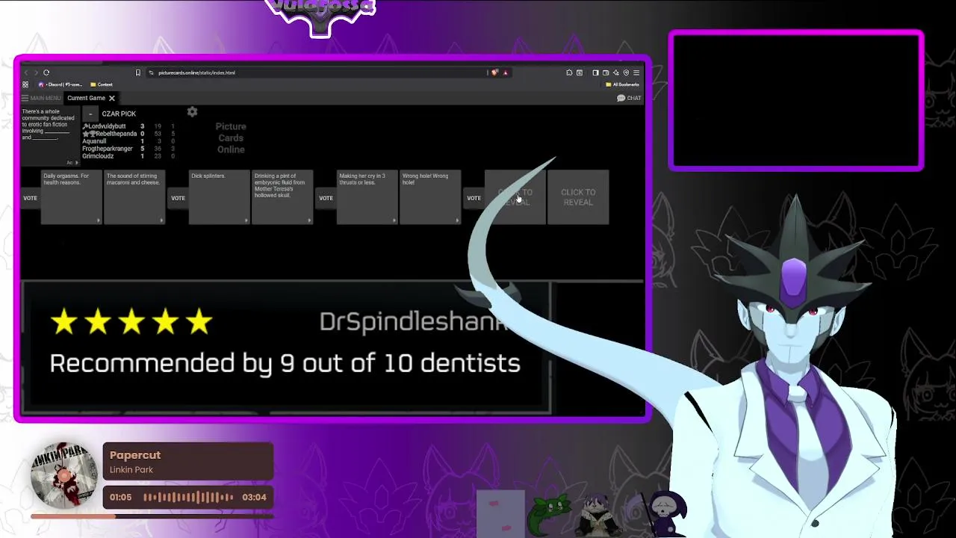
Task: Click the Picture Cards Online logo text
Action: 231,138
